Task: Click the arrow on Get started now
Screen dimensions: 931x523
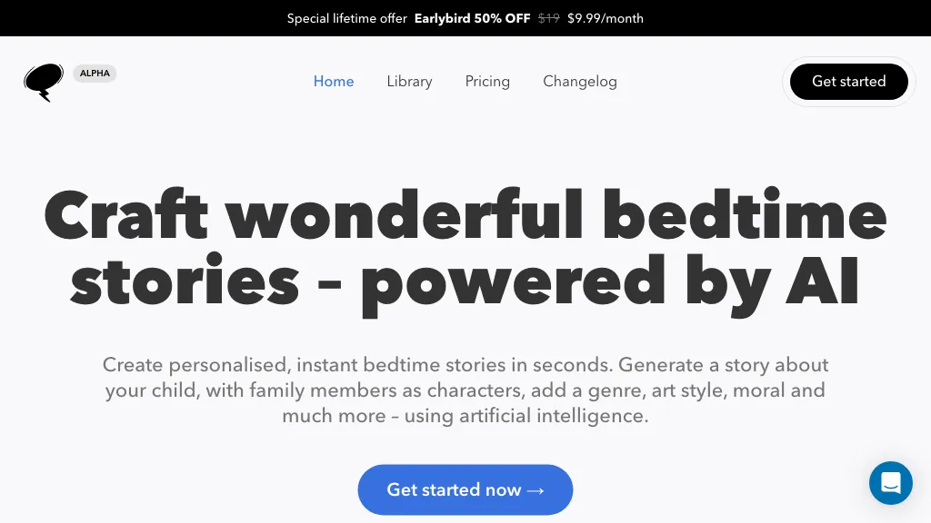Action: 536,490
